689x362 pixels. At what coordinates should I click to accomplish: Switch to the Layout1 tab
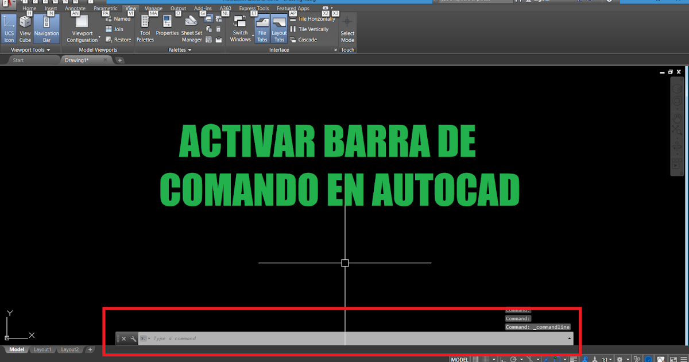[42, 349]
